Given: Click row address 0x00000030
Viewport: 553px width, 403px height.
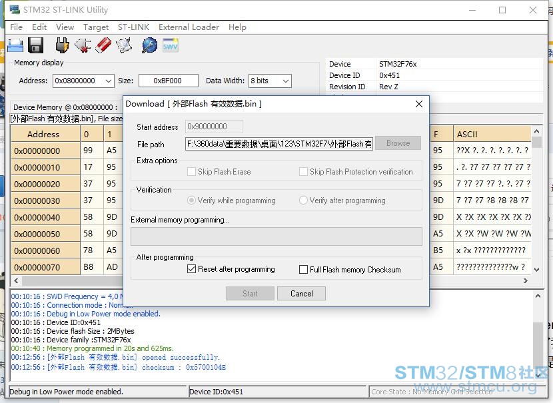Looking at the screenshot, I should (45, 201).
